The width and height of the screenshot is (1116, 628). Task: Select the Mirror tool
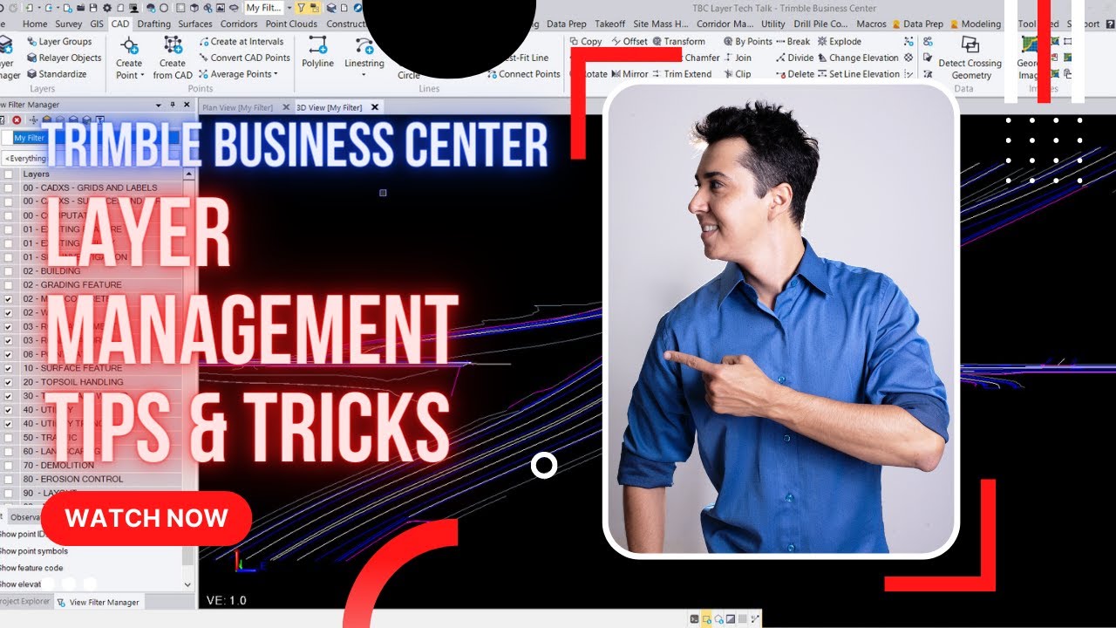click(x=629, y=74)
